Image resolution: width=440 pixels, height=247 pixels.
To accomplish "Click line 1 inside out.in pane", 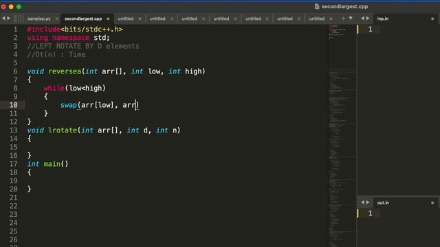I will pos(371,213).
